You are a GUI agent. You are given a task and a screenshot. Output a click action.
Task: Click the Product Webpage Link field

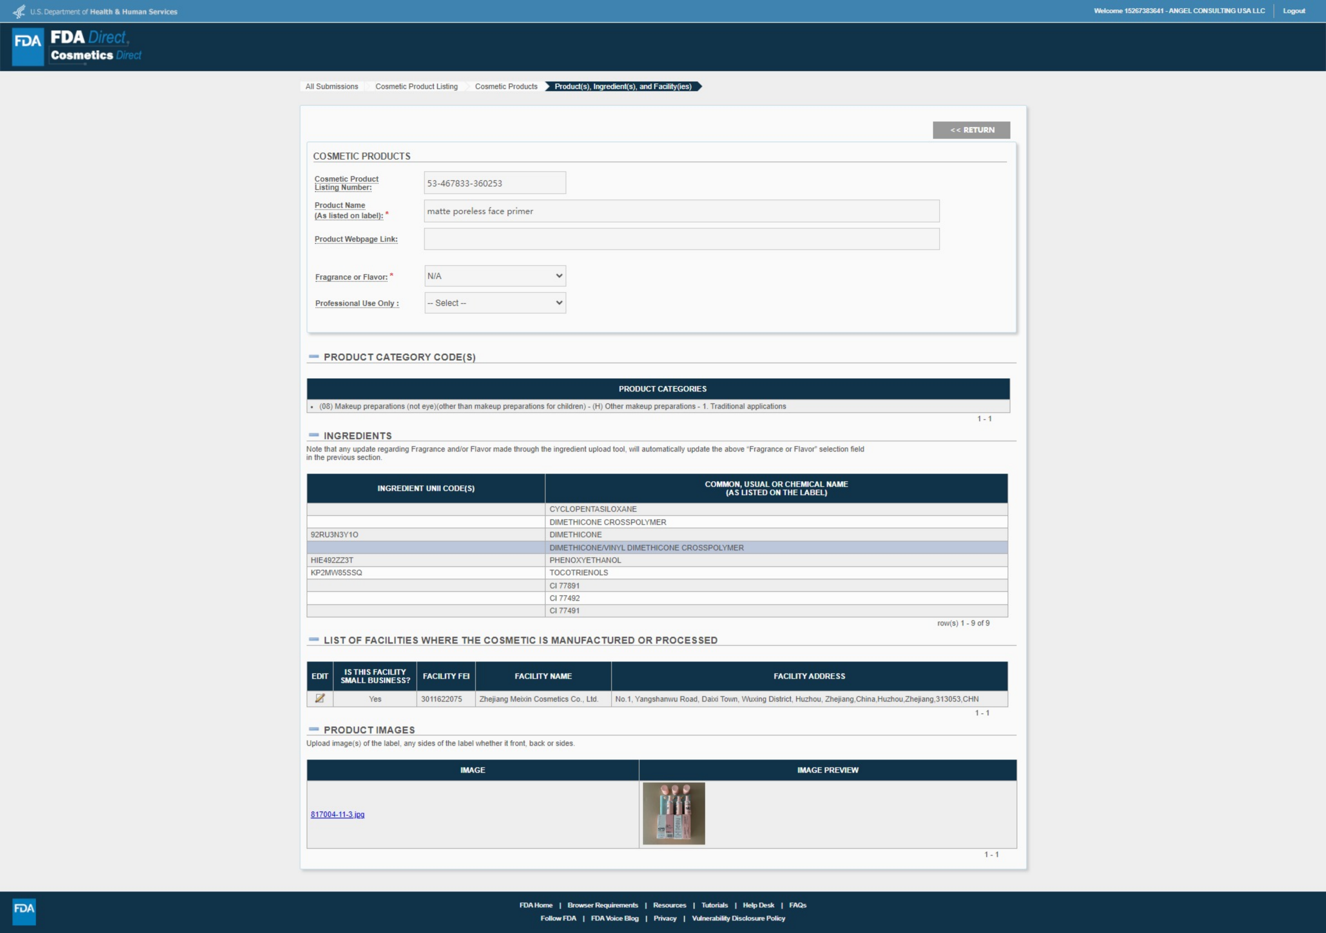pos(681,239)
